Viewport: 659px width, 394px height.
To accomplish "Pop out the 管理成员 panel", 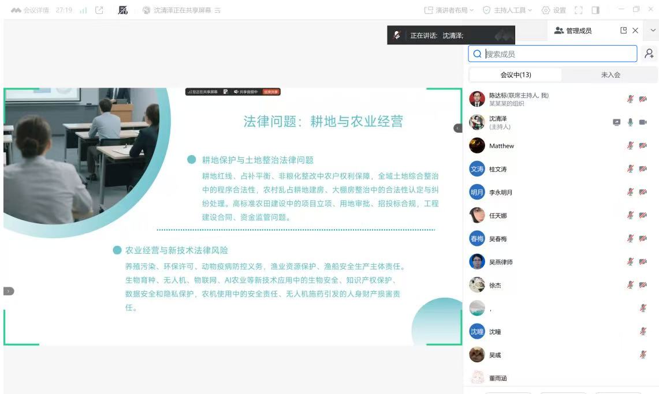I will (x=623, y=31).
